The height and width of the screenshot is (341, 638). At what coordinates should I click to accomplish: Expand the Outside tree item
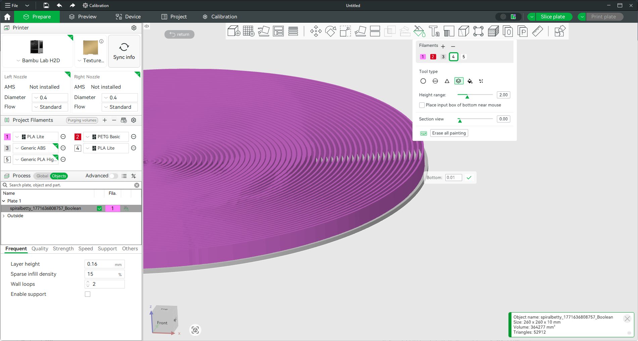pos(4,216)
